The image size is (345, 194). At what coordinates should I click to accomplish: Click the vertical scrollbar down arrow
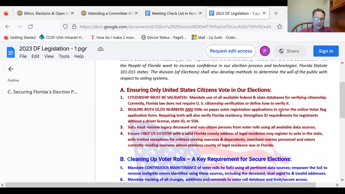click(342, 180)
